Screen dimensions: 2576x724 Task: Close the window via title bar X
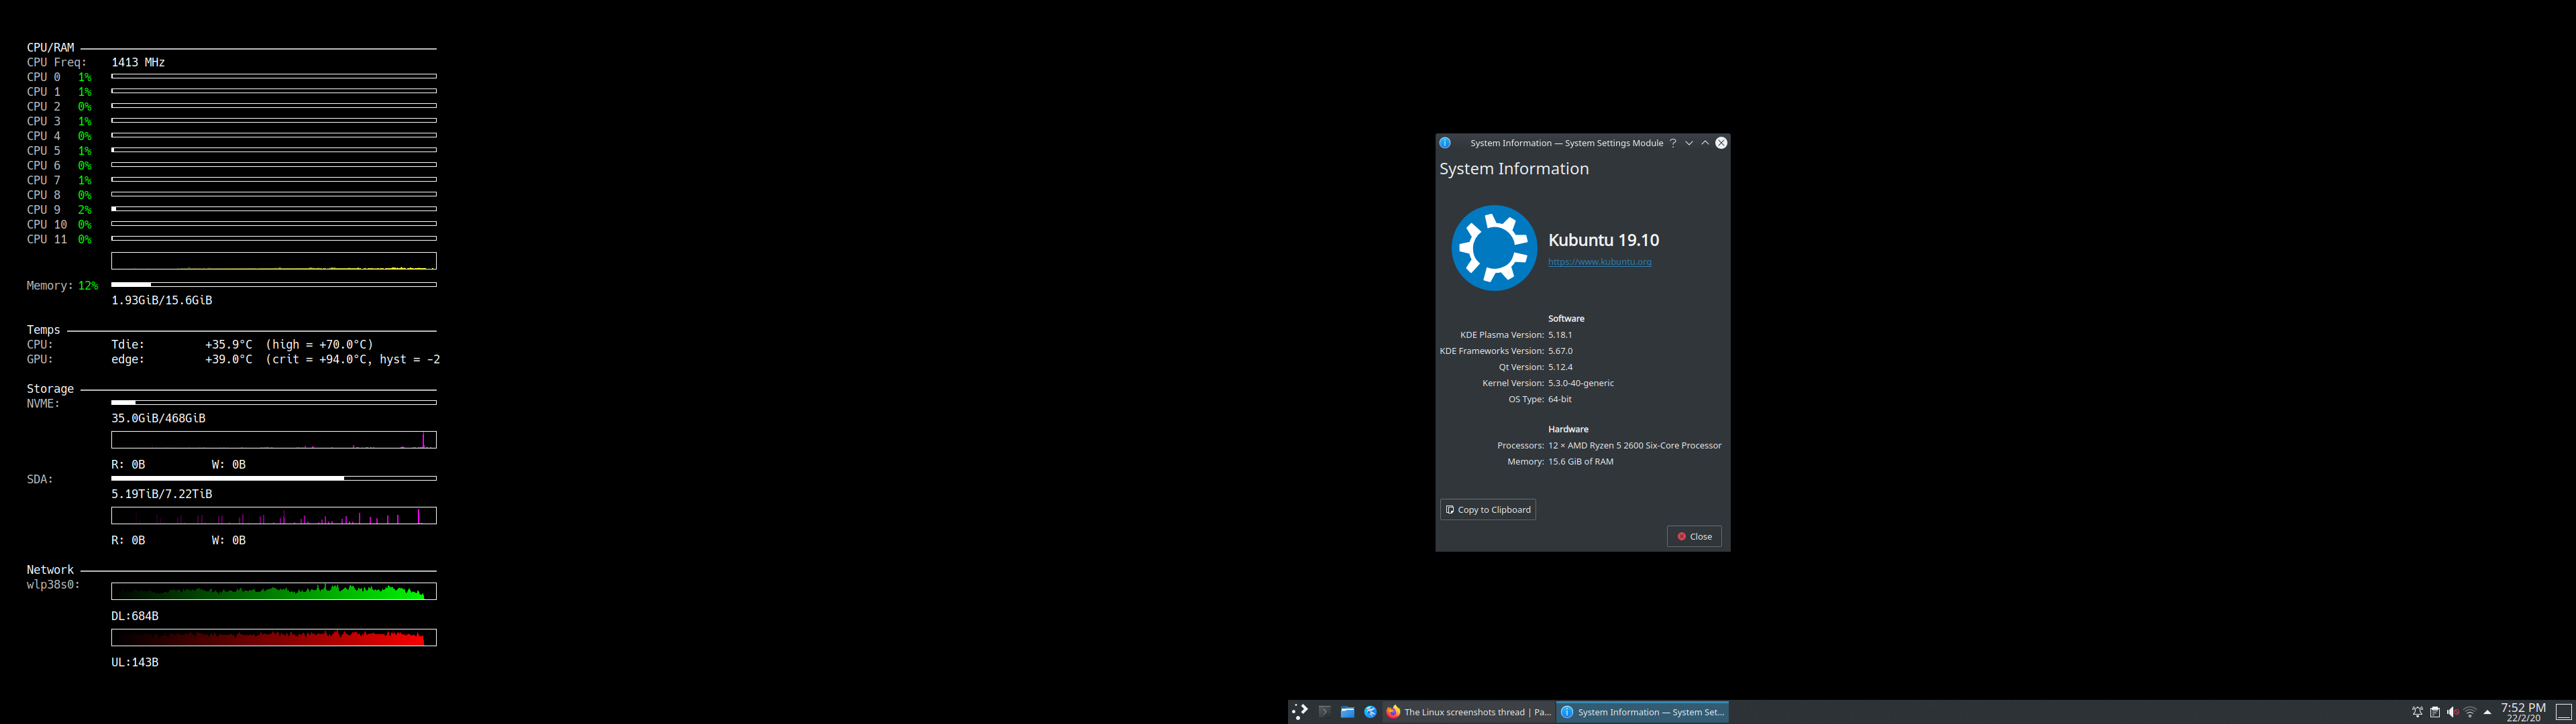tap(1721, 143)
